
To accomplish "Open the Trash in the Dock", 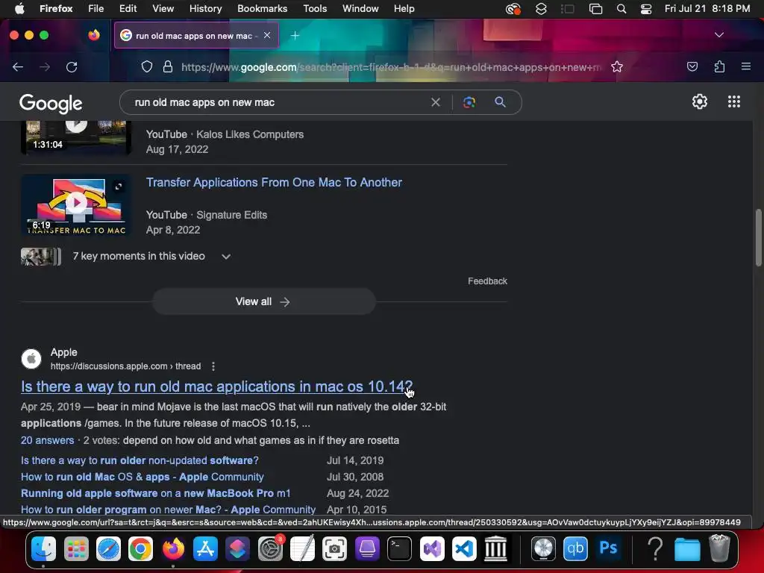I will [x=719, y=548].
